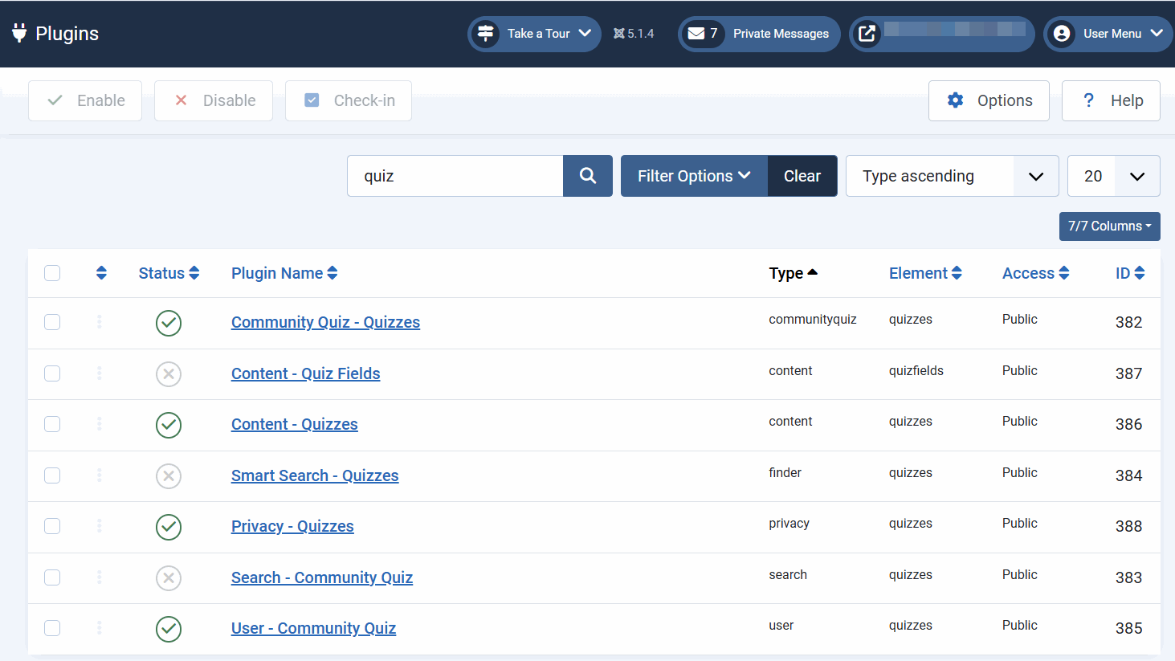This screenshot has height=661, width=1175.
Task: Check the select-all checkbox in header
Action: point(52,273)
